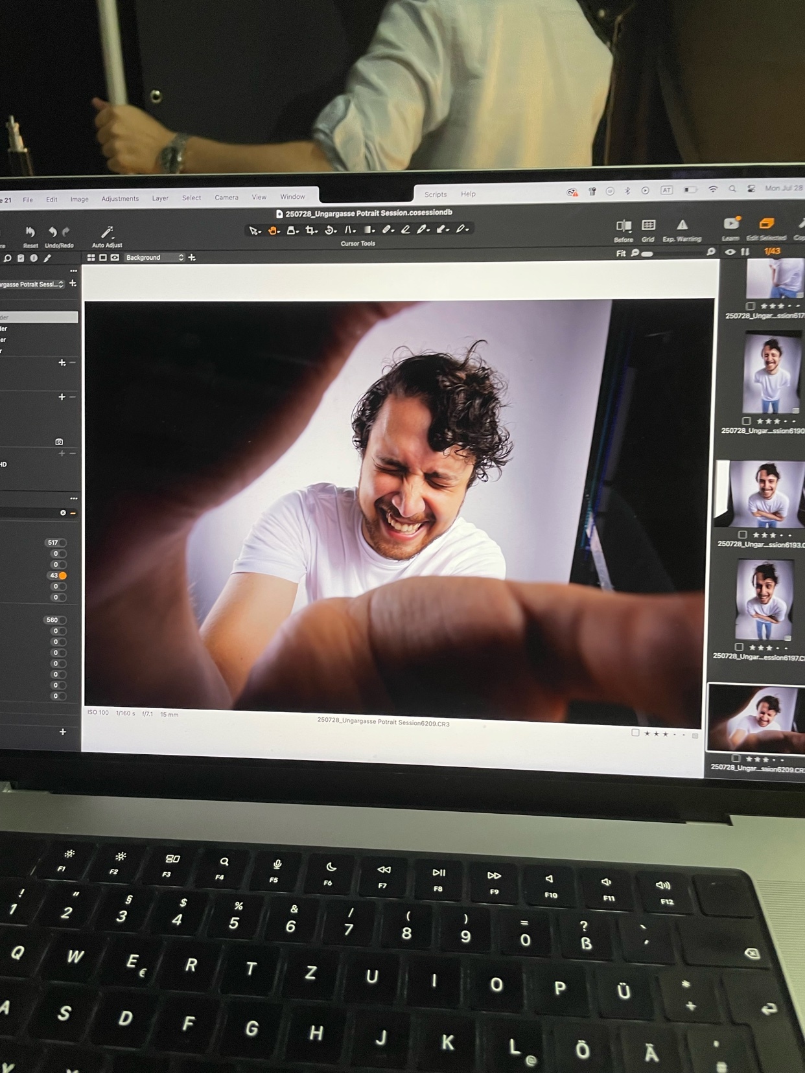This screenshot has width=805, height=1073.
Task: Collapse filters with the orange minus
Action: pos(73,513)
